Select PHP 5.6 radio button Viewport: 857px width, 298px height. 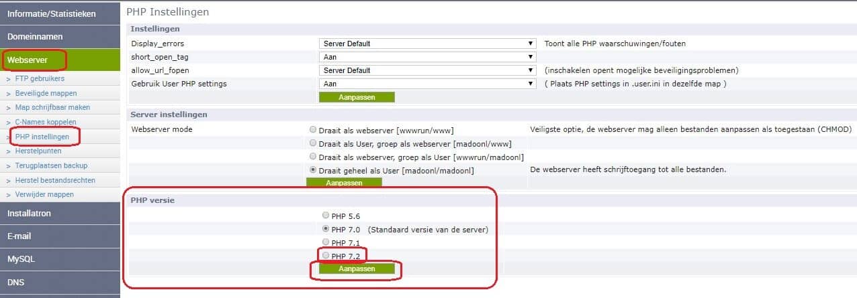click(x=326, y=216)
